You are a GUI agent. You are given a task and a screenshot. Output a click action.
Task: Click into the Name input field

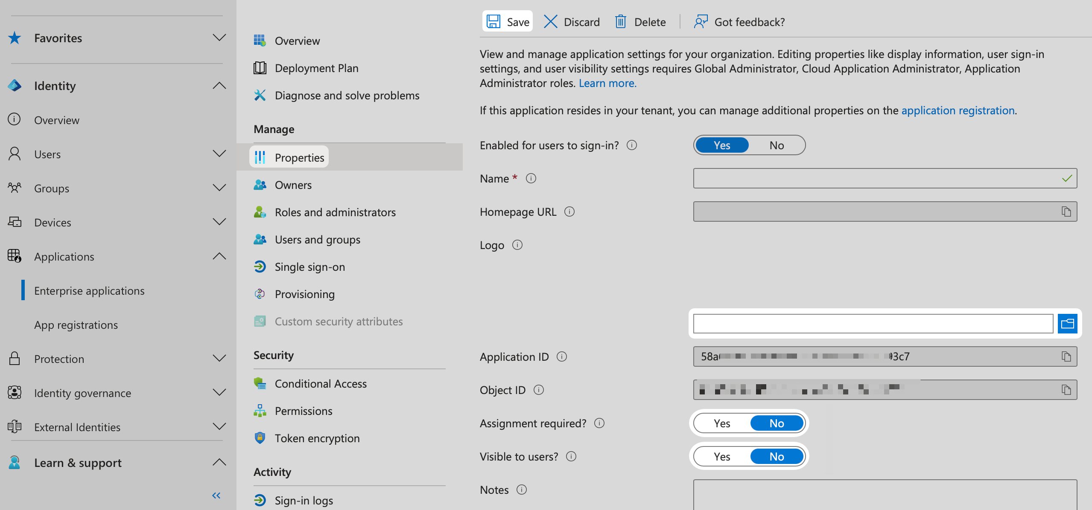pos(885,178)
